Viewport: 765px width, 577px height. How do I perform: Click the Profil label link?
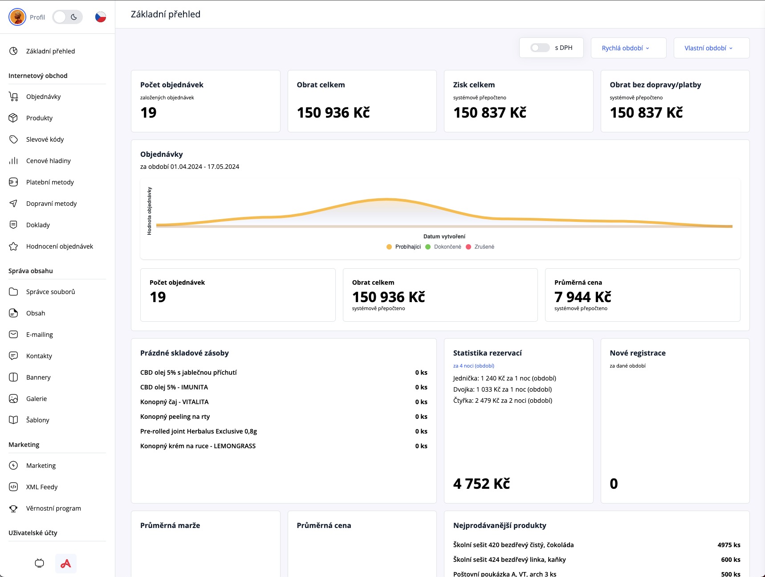tap(37, 17)
